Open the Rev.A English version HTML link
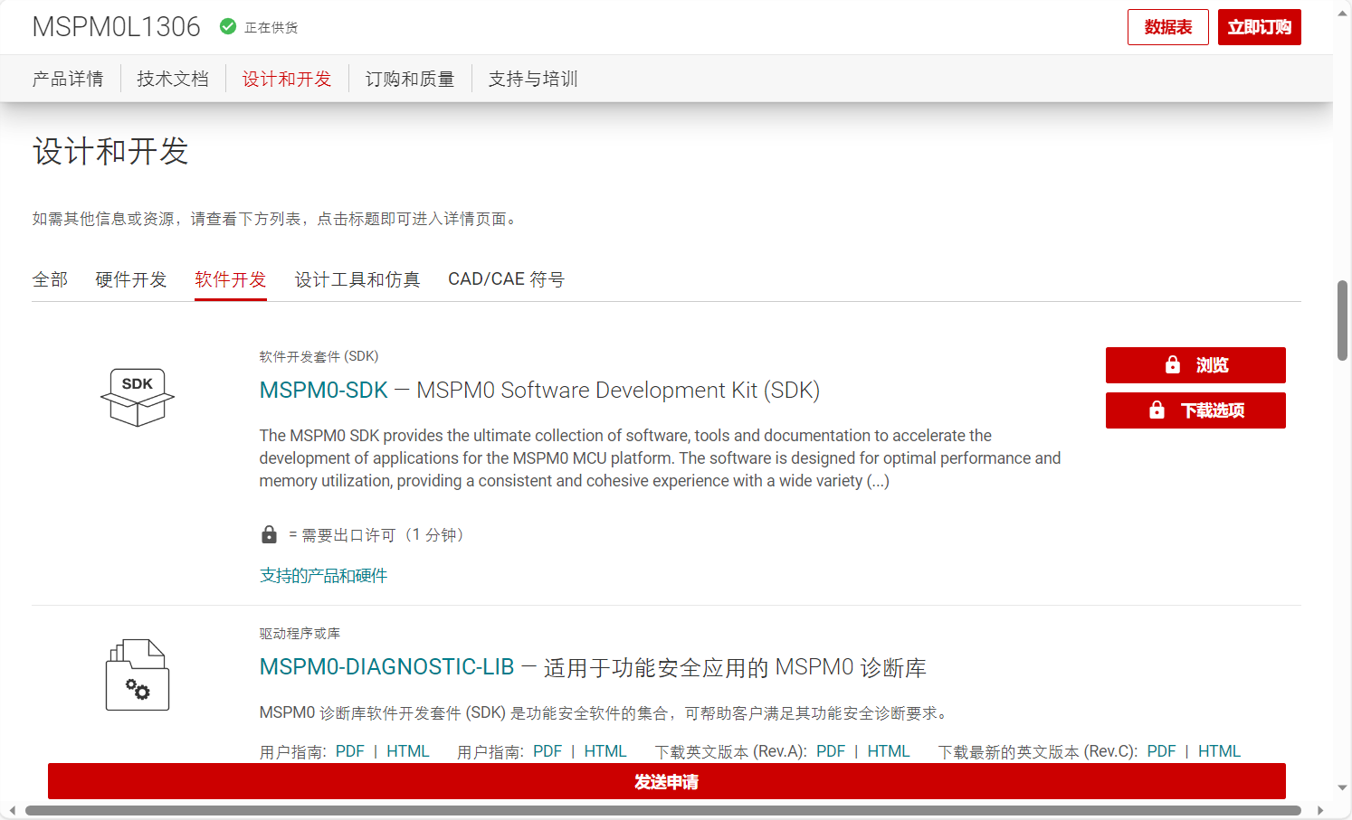Image resolution: width=1352 pixels, height=820 pixels. pyautogui.click(x=889, y=751)
